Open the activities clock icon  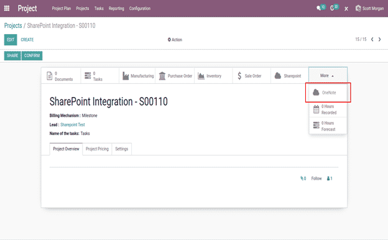point(332,9)
